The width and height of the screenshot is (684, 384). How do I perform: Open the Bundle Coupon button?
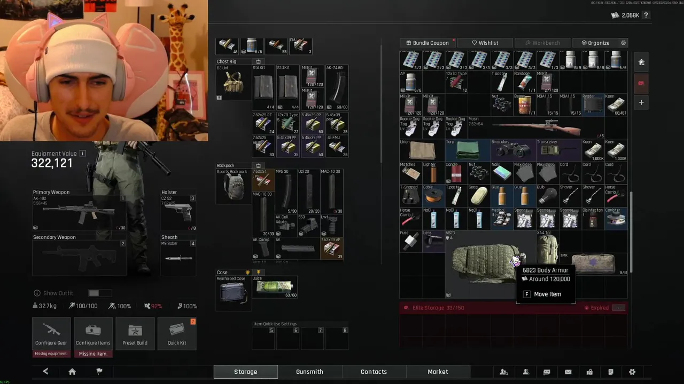[x=427, y=43]
